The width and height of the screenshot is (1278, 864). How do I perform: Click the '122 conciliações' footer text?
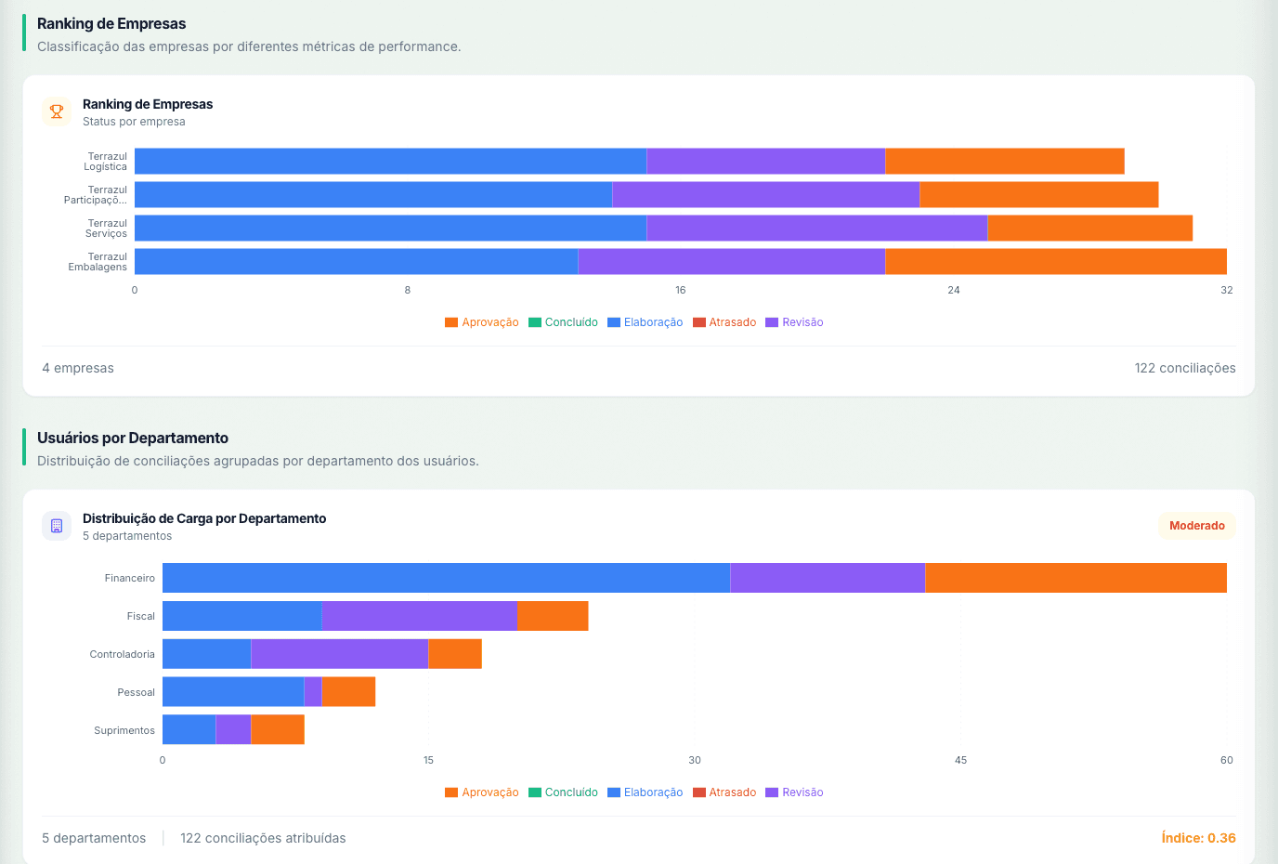tap(1185, 368)
